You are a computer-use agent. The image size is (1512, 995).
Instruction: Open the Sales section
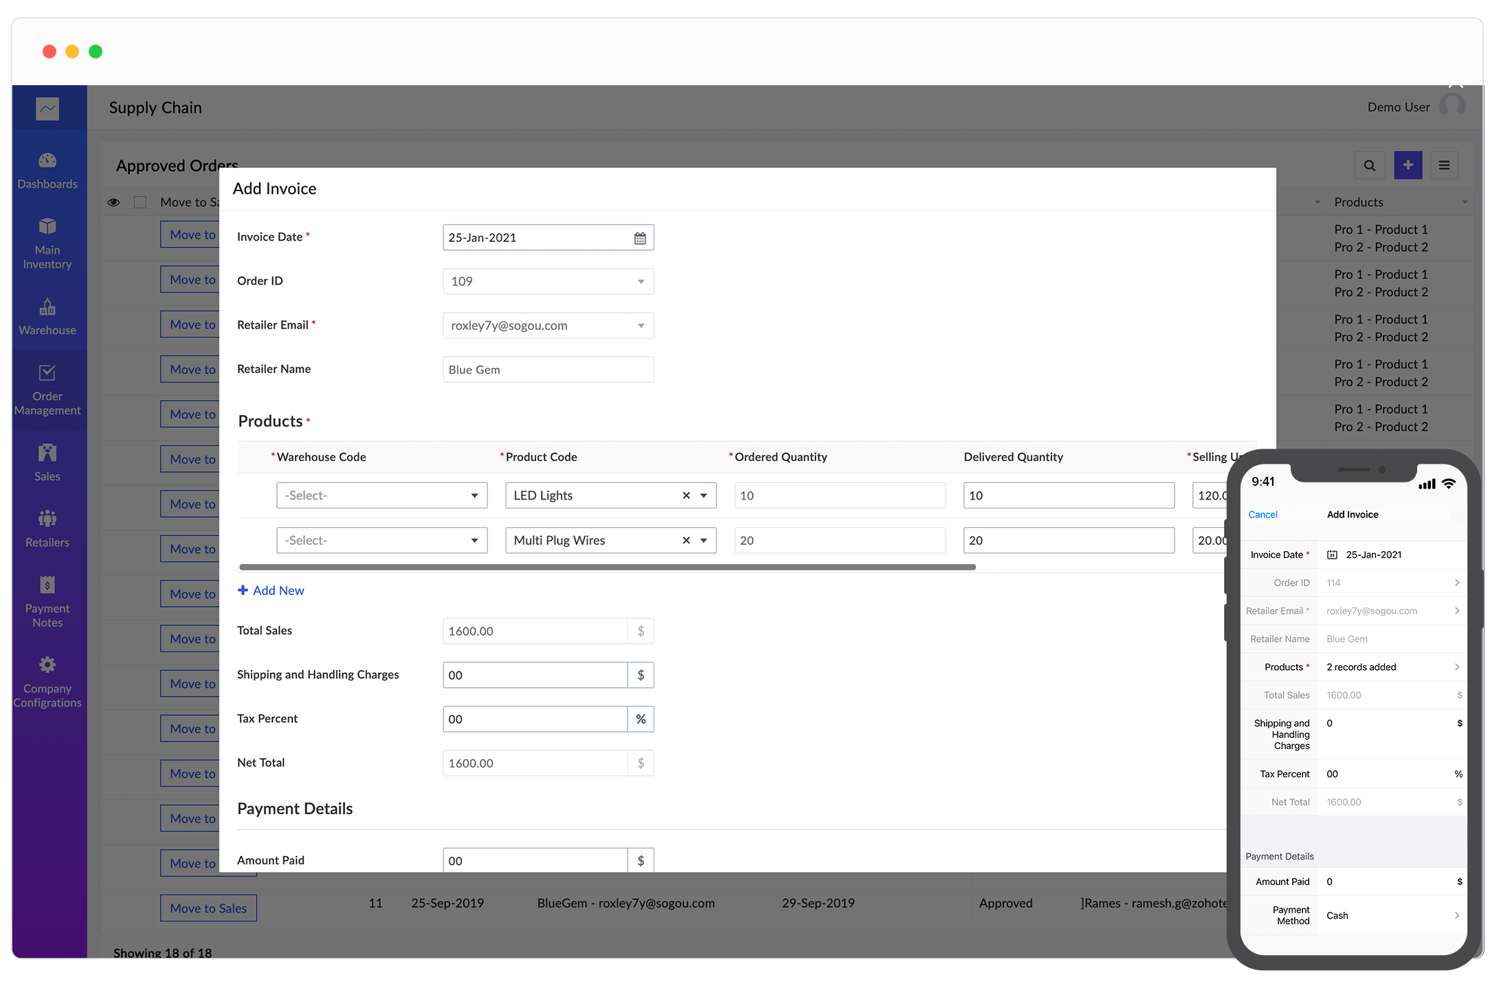pyautogui.click(x=47, y=463)
